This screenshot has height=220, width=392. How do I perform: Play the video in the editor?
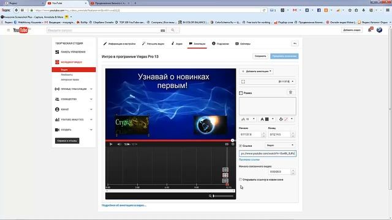111,144
